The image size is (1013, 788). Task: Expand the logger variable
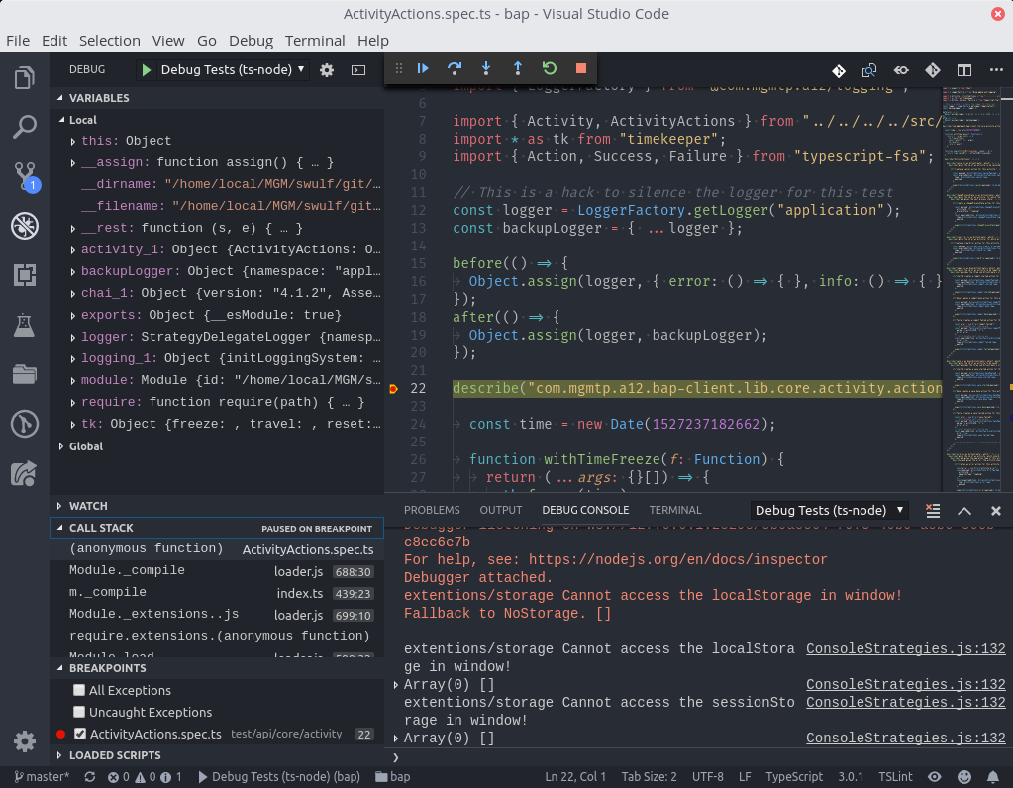[x=73, y=338]
